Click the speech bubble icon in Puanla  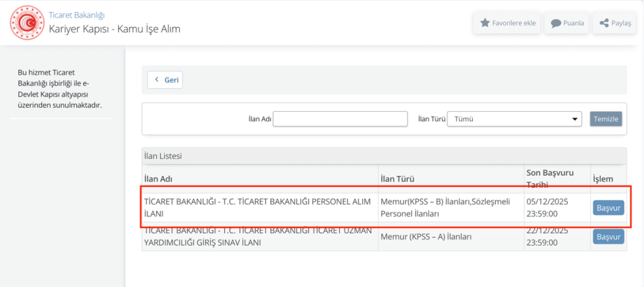tap(556, 23)
